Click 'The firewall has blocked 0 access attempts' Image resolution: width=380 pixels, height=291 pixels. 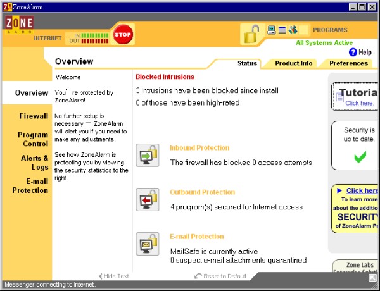241,163
